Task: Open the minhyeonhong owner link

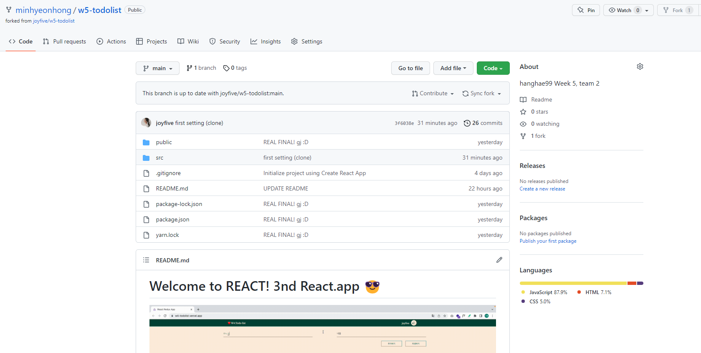Action: (x=43, y=10)
